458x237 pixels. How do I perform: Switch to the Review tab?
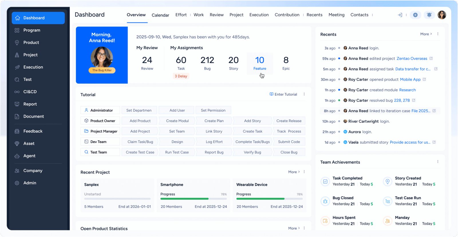(x=217, y=15)
